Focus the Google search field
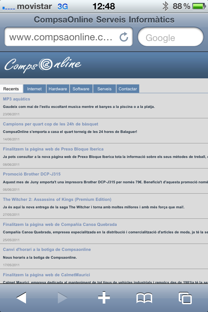208x312 pixels. pyautogui.click(x=171, y=37)
